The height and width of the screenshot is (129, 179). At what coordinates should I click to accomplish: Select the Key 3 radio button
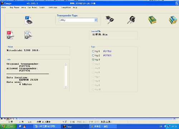coord(93,60)
